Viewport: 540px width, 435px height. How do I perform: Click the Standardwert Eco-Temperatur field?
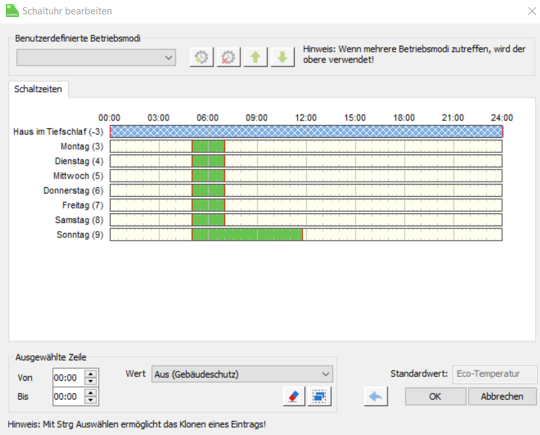(495, 374)
